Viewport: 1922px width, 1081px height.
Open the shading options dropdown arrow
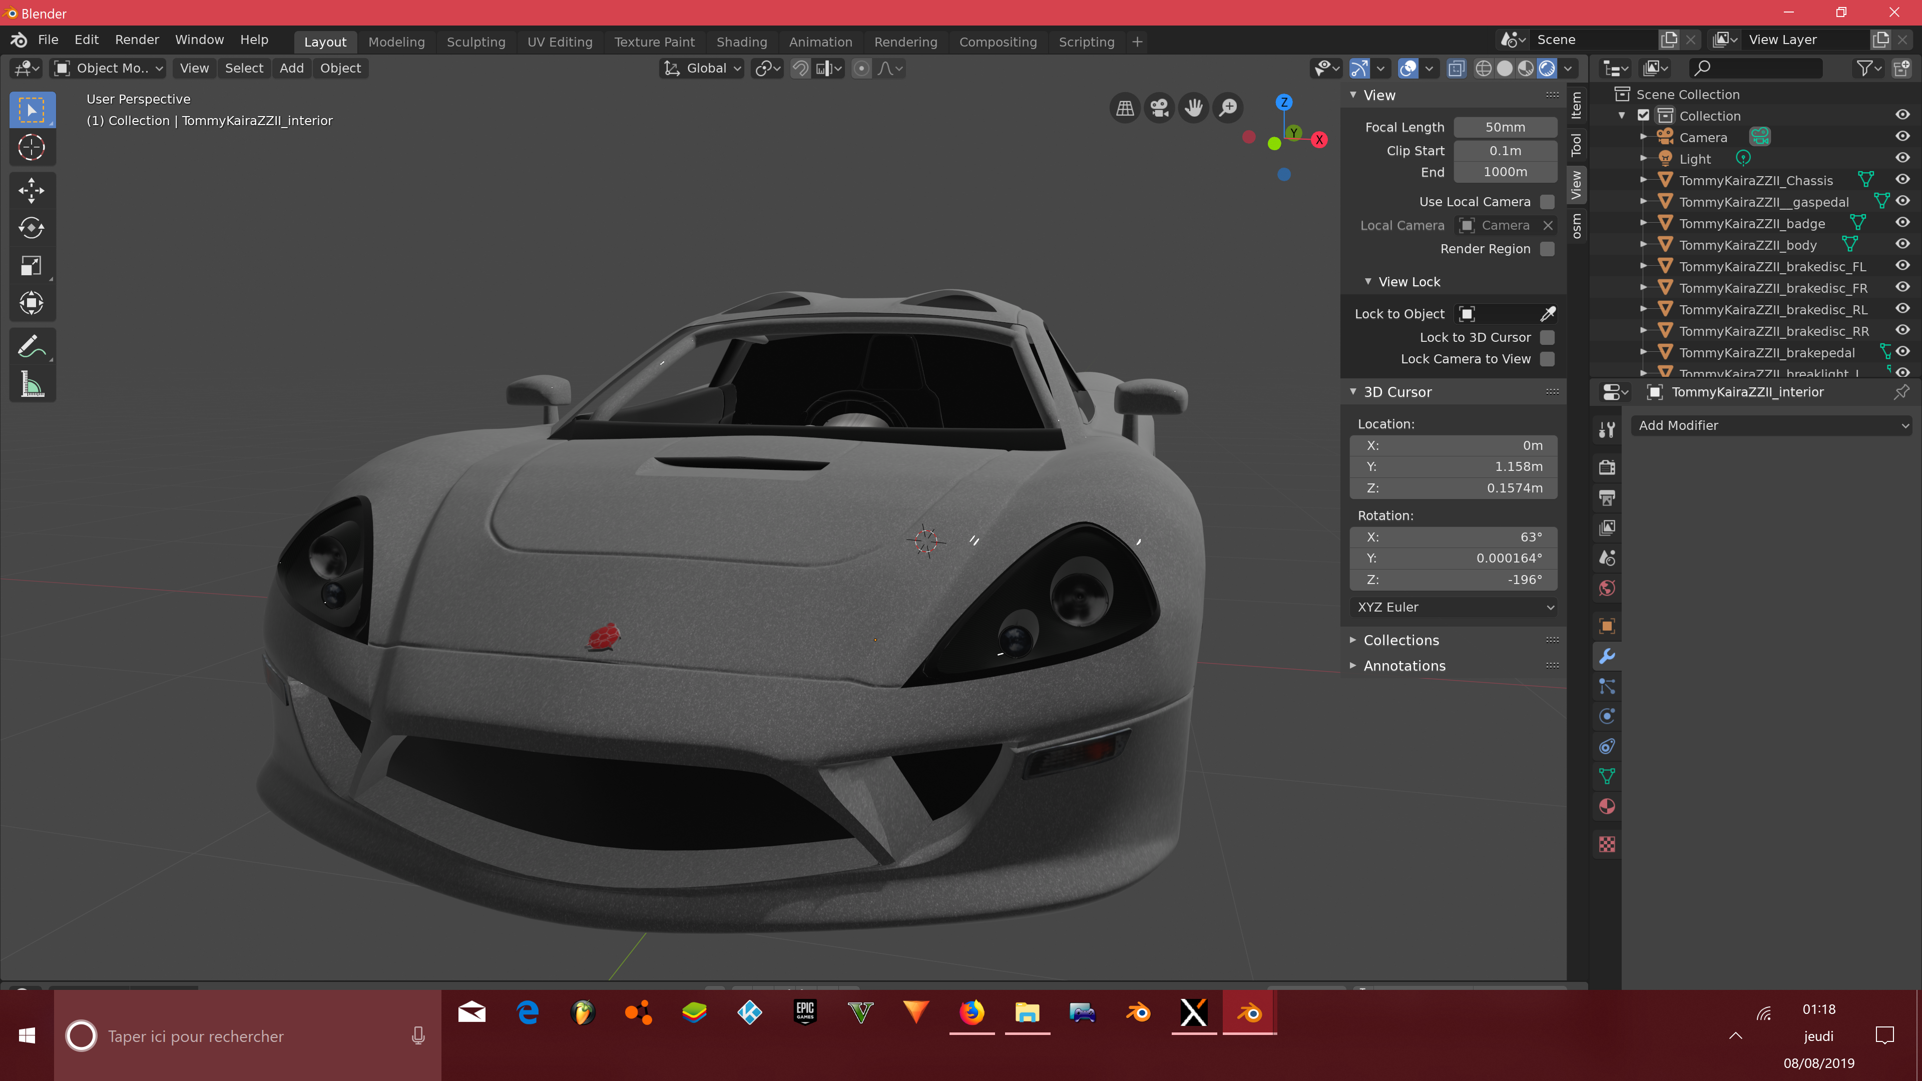(x=1568, y=69)
